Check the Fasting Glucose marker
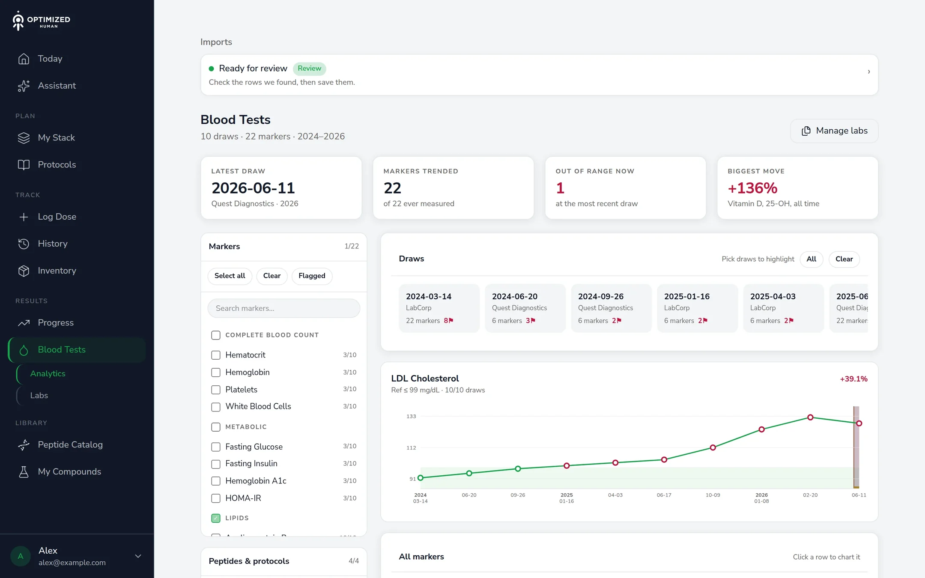Viewport: 925px width, 578px height. coord(216,447)
